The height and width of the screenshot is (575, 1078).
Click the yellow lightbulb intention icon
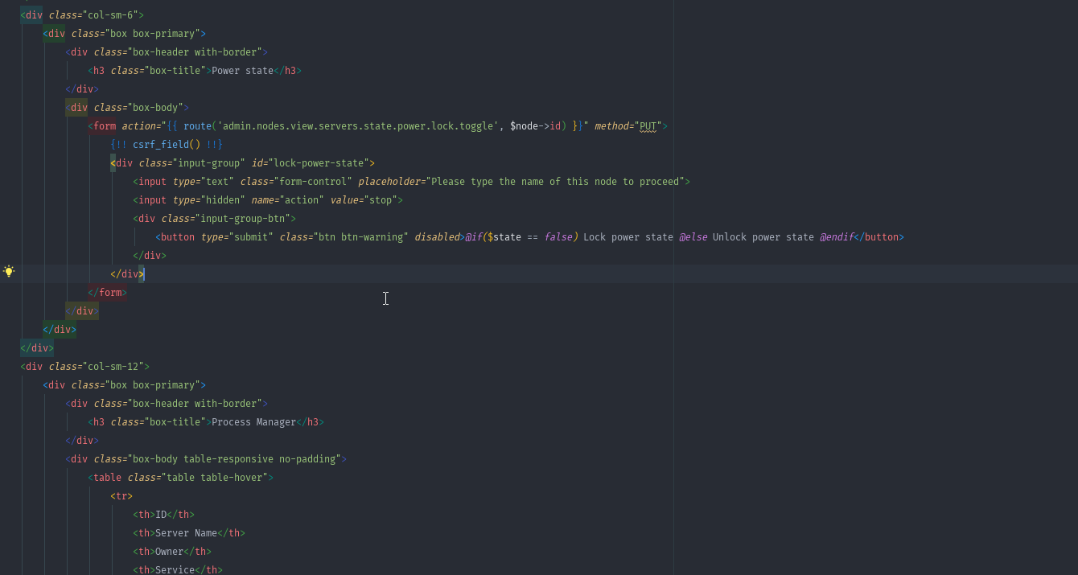click(9, 272)
